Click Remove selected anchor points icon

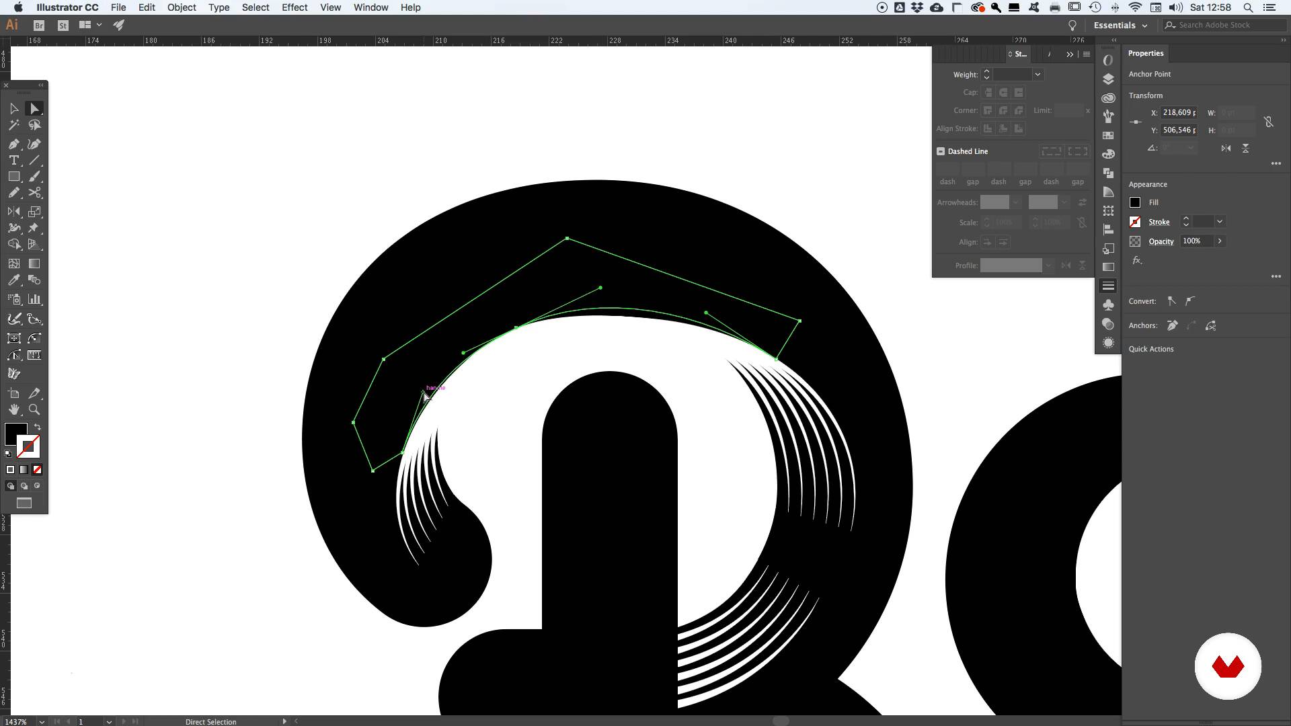(1172, 325)
